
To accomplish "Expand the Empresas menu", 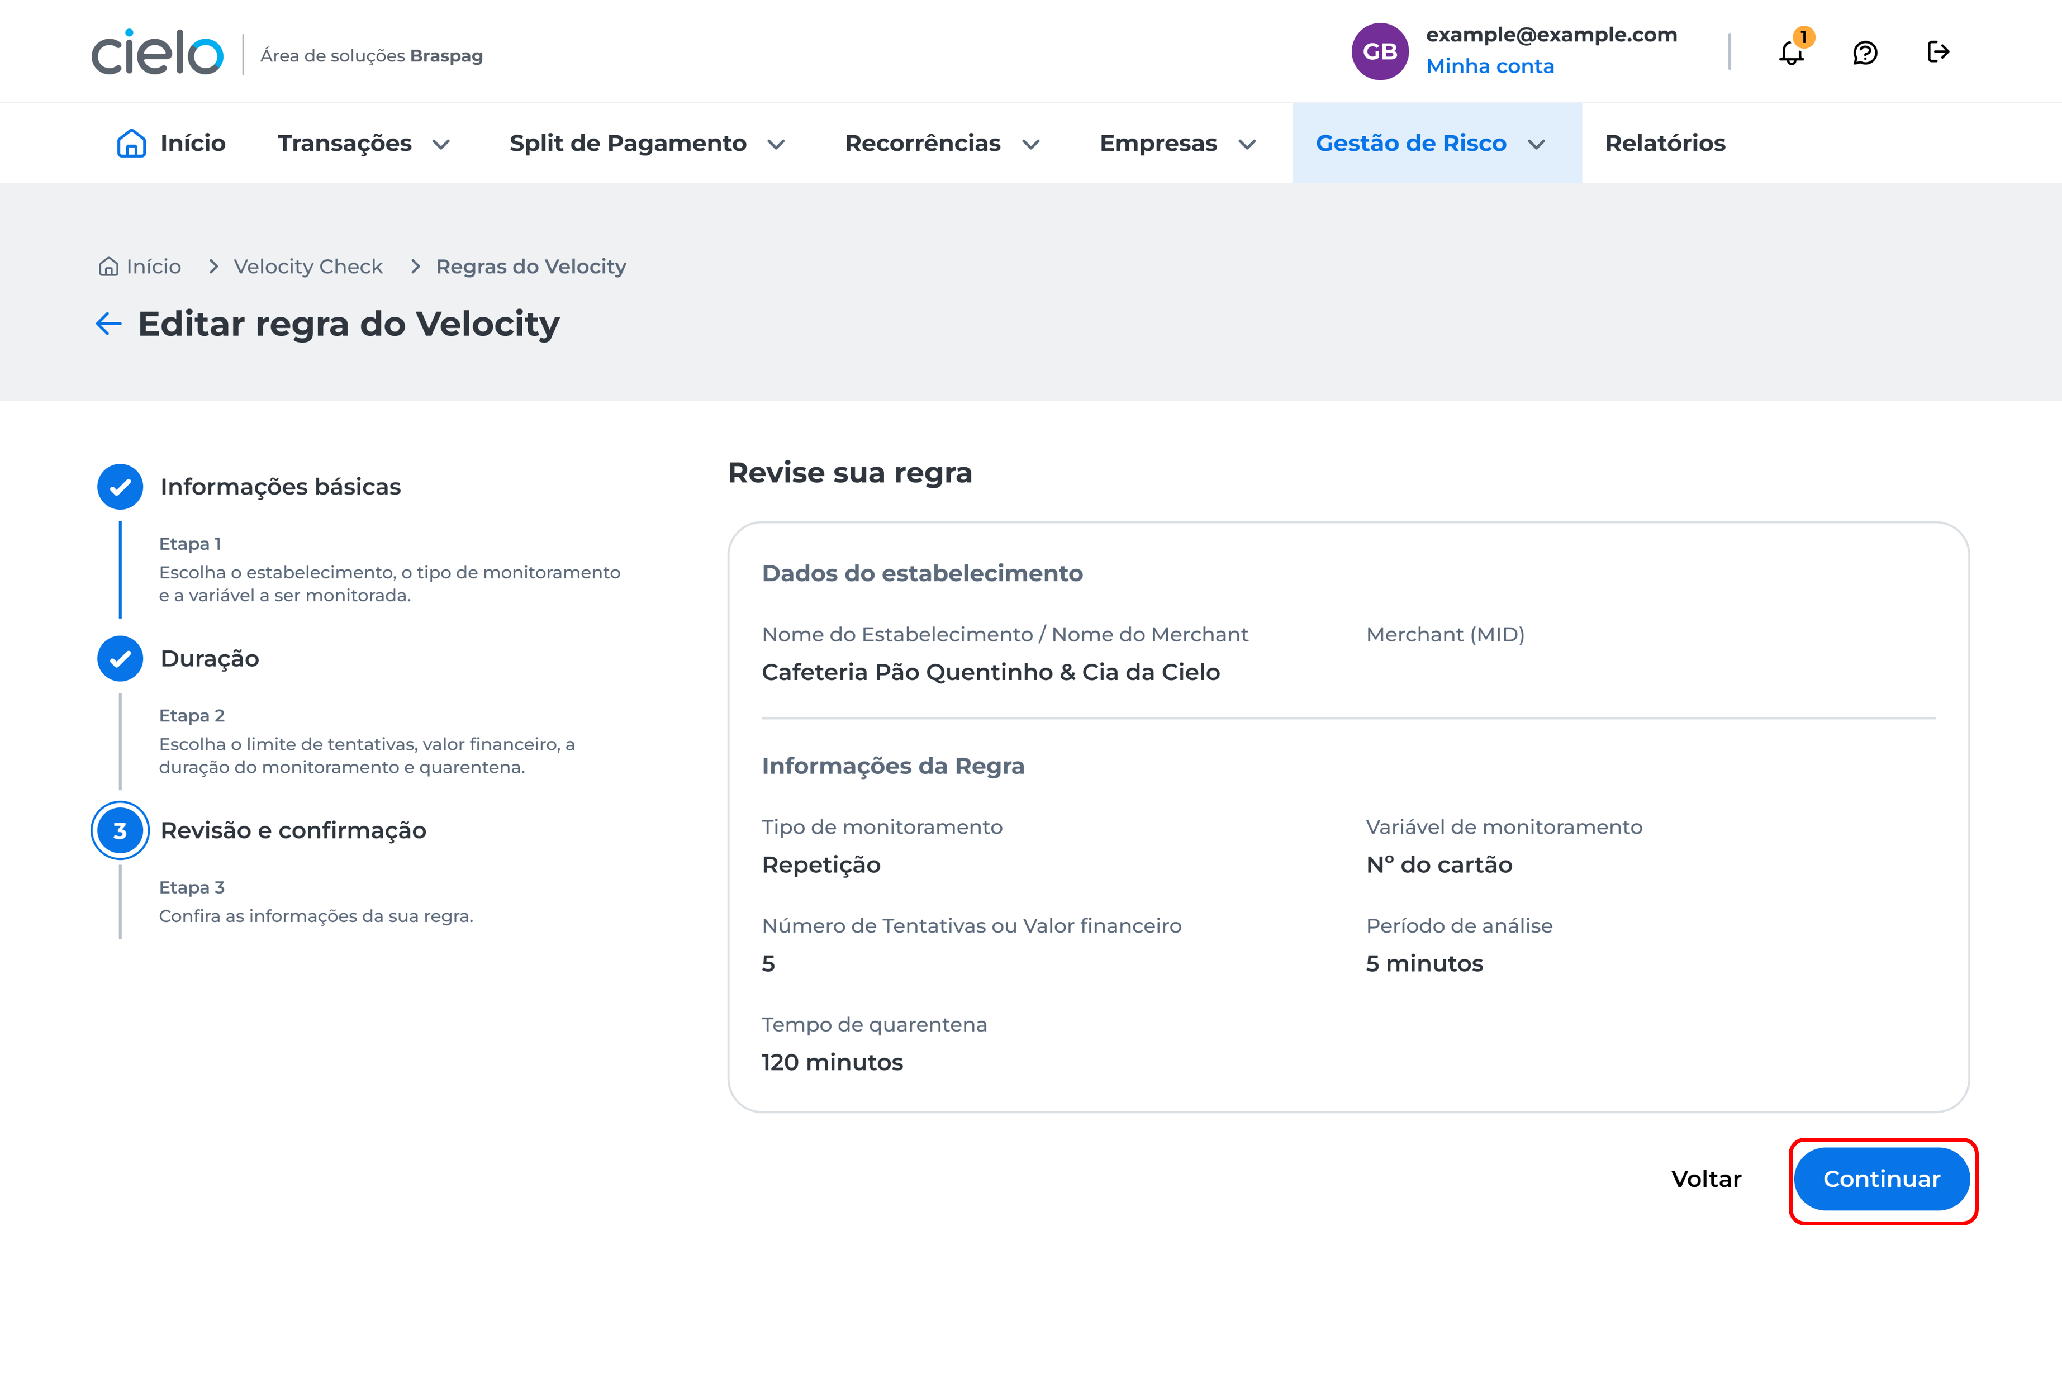I will [x=1176, y=143].
